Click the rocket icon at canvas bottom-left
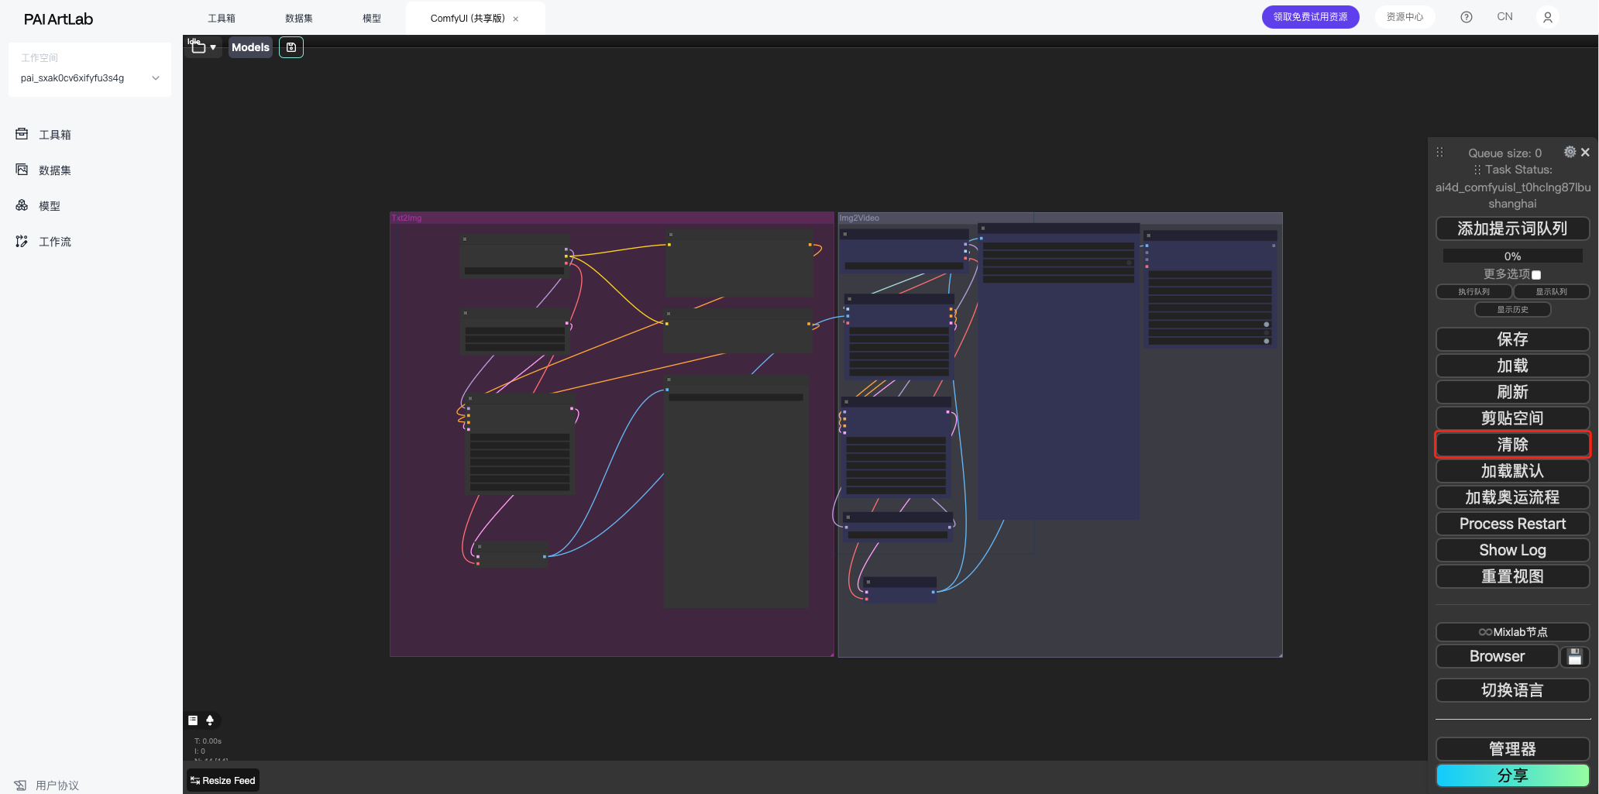The width and height of the screenshot is (1599, 794). tap(210, 720)
